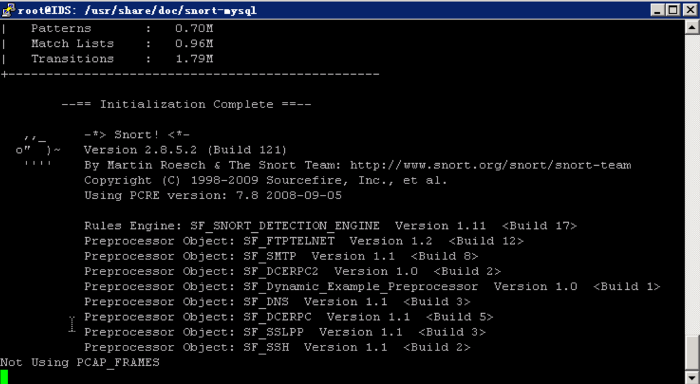
Task: Click the scrollbar down arrow
Action: pyautogui.click(x=692, y=378)
